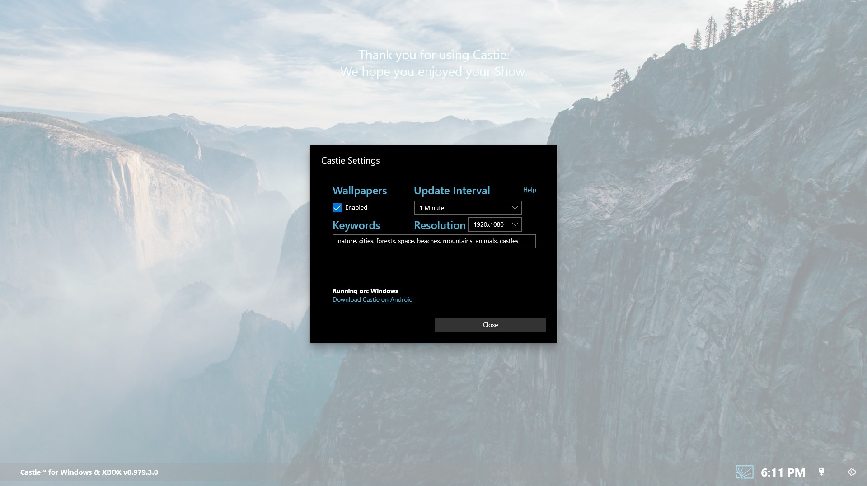867x486 pixels.
Task: Click the Update Interval heading
Action: tap(452, 191)
